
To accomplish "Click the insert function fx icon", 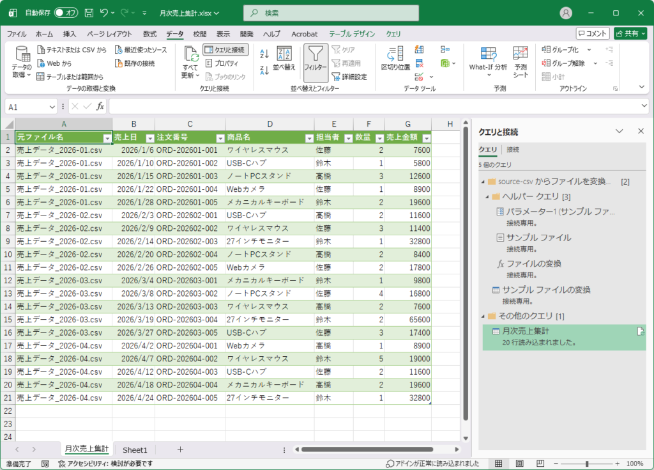I will pyautogui.click(x=100, y=107).
